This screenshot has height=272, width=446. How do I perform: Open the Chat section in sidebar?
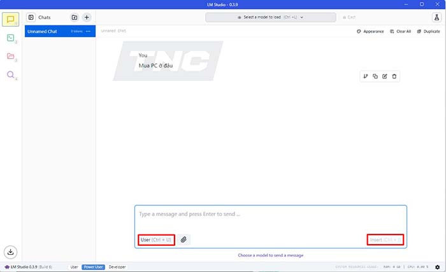click(x=11, y=19)
